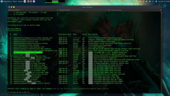170x96 pixels.
Task: Click the scrollbar up arrow in the terminal
Action: [161, 13]
